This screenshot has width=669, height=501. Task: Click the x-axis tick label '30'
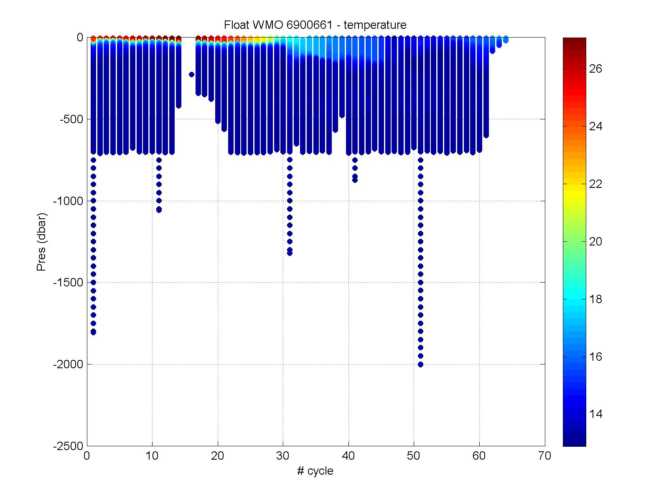(x=283, y=456)
